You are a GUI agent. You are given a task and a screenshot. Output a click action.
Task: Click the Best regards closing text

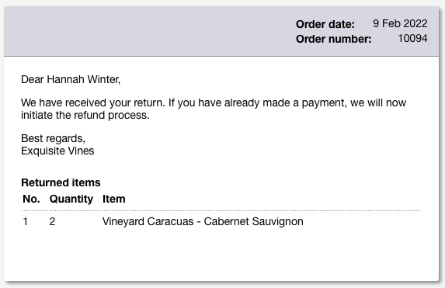pos(53,138)
